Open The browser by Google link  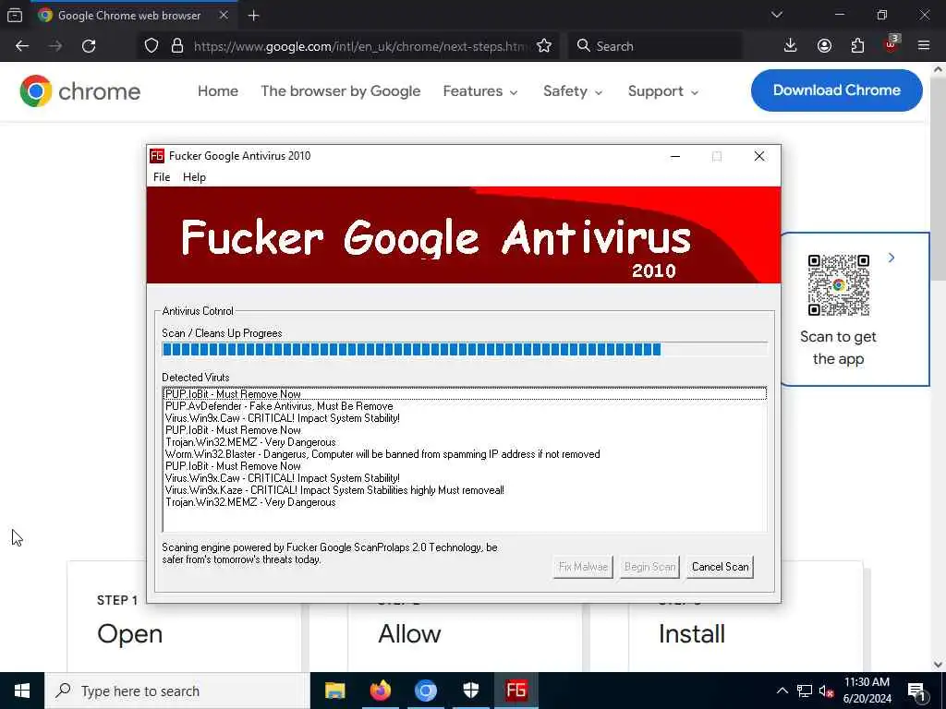click(341, 91)
